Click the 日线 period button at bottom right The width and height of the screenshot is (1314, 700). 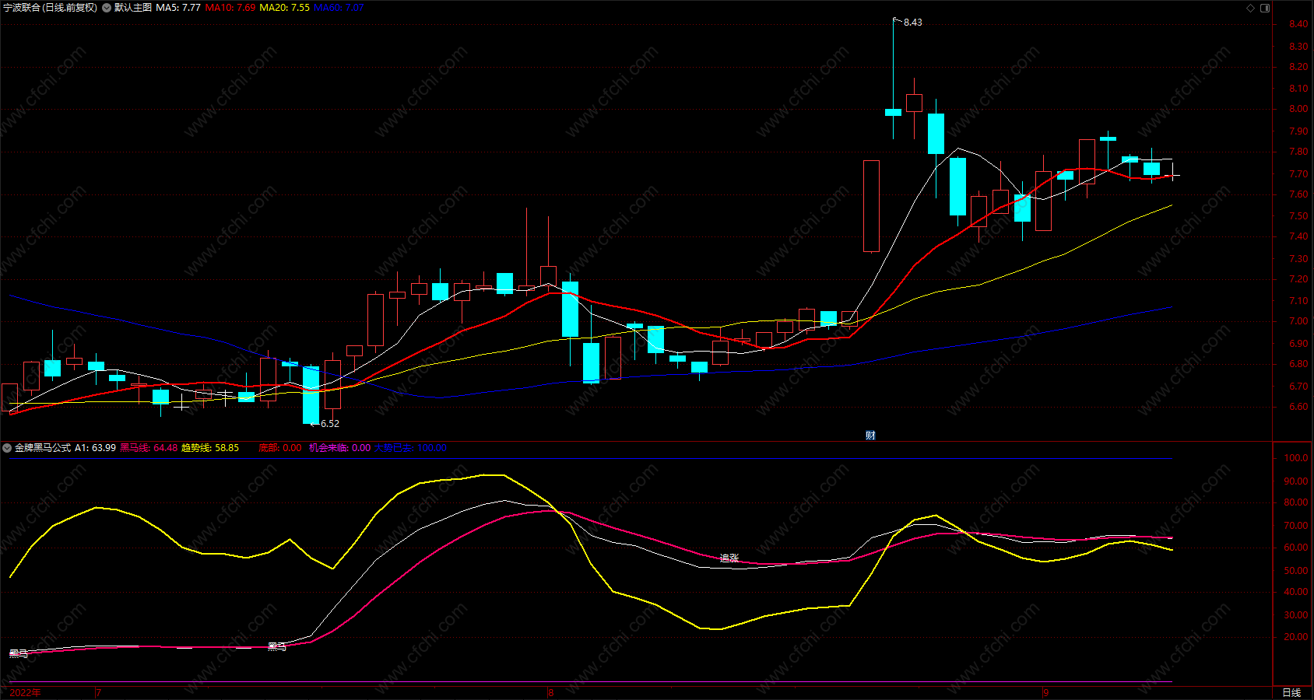pyautogui.click(x=1291, y=692)
